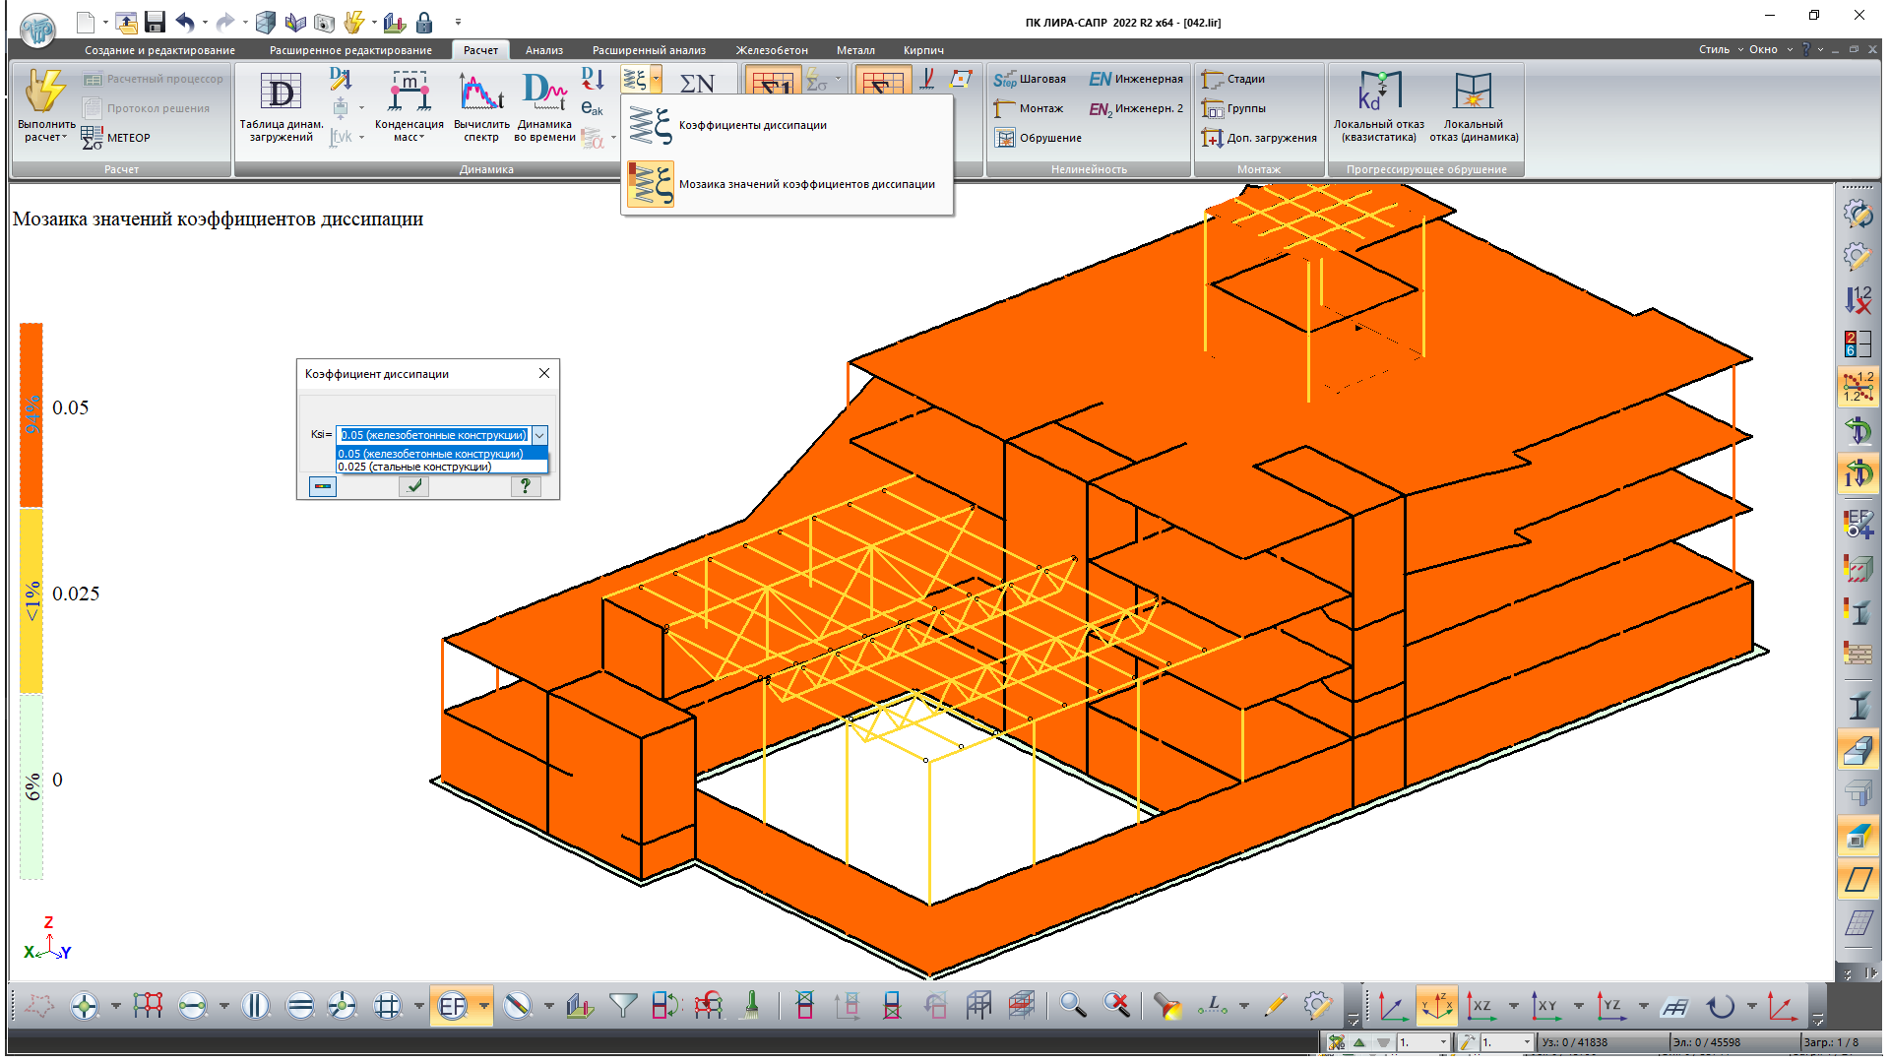Open the Стиль dropdown menu

point(1719,49)
